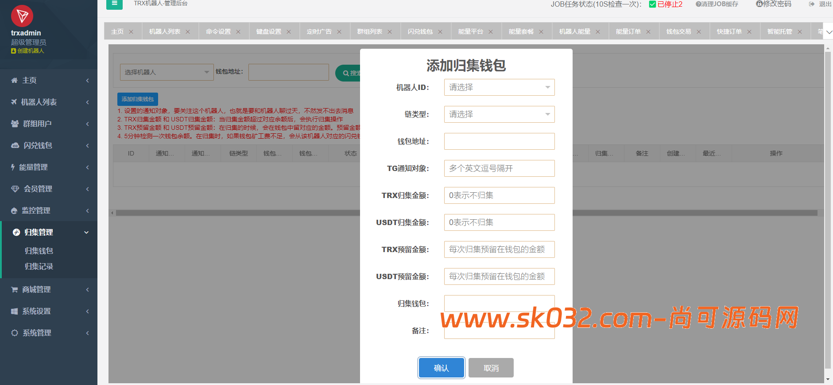Image resolution: width=833 pixels, height=385 pixels.
Task: Click the lightning icon beside 能量管理
Action: pos(13,167)
